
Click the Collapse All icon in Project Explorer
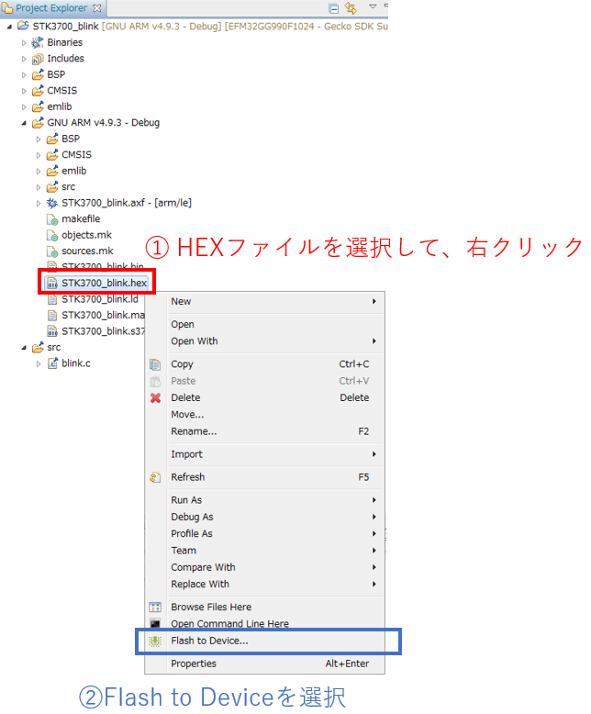tap(332, 8)
